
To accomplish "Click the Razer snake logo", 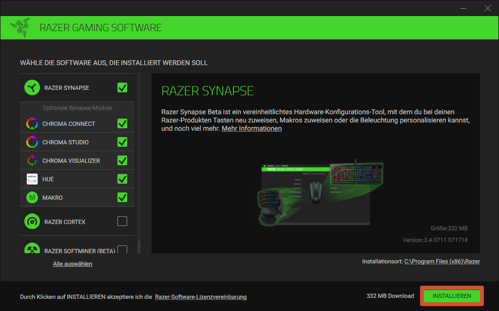I will 20,28.
